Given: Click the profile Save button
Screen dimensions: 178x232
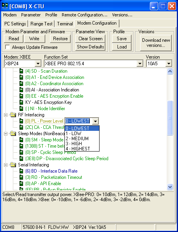Looking at the screenshot, I should pyautogui.click(x=122, y=39).
